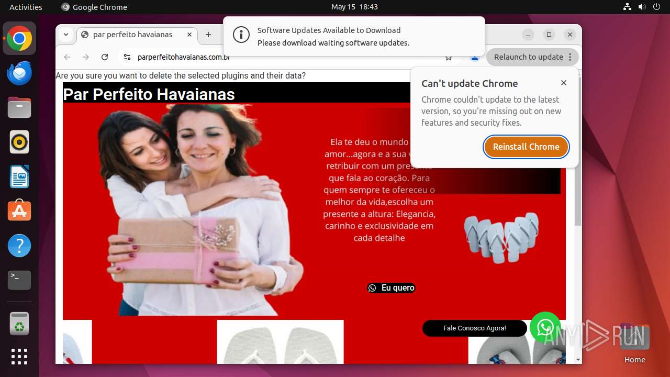
Task: Minimize the Chrome window
Action: [x=528, y=35]
